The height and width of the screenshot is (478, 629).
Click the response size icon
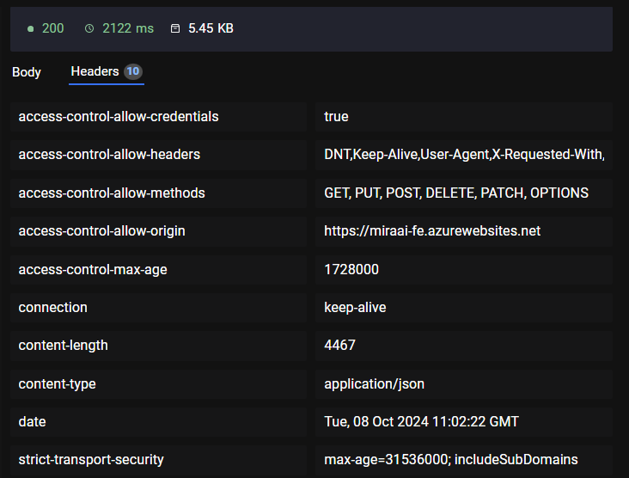click(175, 28)
